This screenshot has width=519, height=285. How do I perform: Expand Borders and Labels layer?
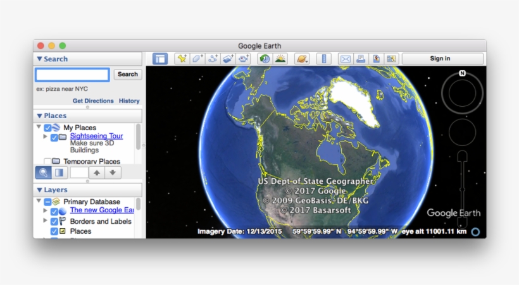pos(46,221)
